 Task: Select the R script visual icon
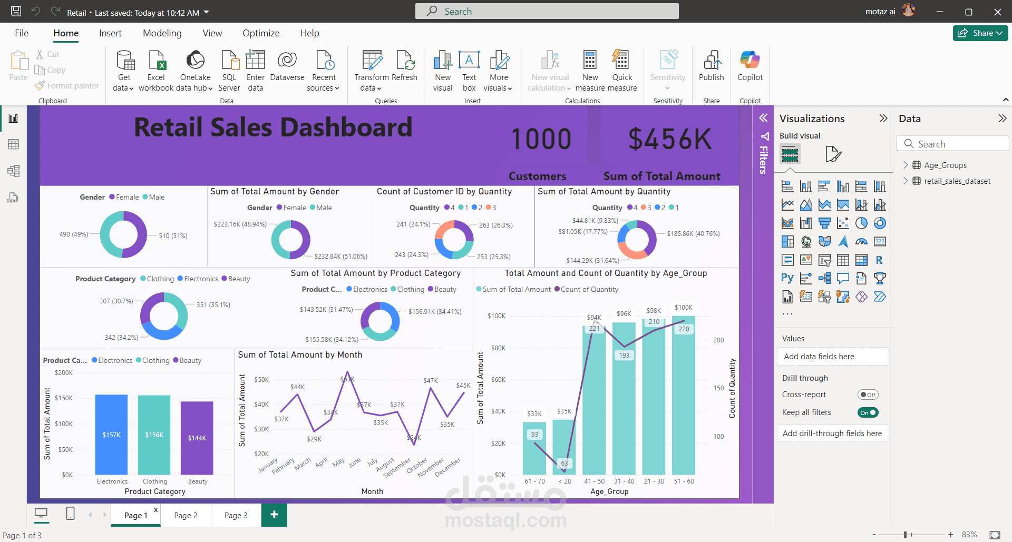tap(880, 260)
